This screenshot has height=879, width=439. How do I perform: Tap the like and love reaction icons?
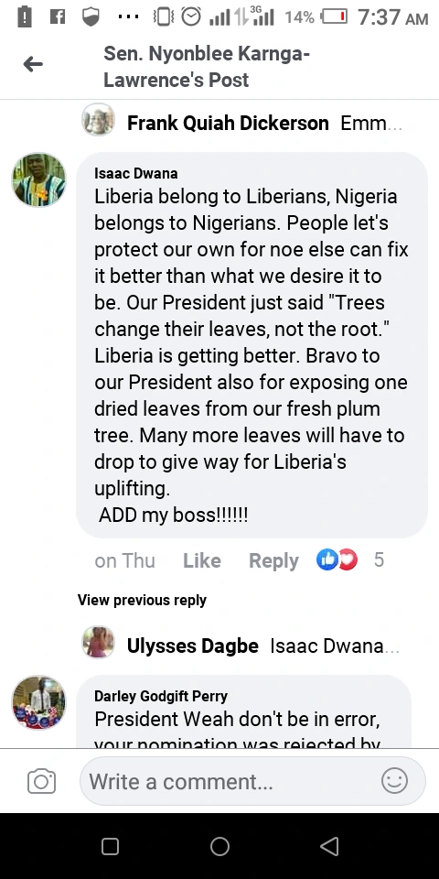[x=337, y=559]
